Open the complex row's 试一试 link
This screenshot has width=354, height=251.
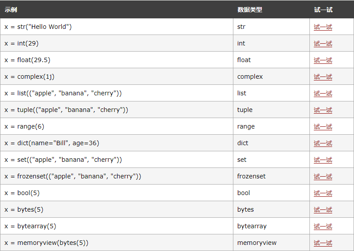click(323, 77)
